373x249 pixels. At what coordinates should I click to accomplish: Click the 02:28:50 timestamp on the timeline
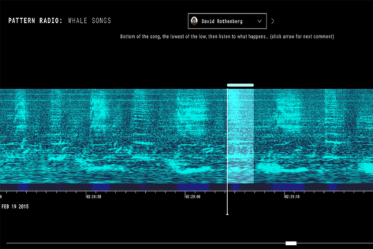[x=94, y=197]
